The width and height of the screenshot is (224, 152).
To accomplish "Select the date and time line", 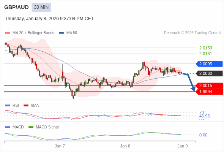I will [x=49, y=19].
